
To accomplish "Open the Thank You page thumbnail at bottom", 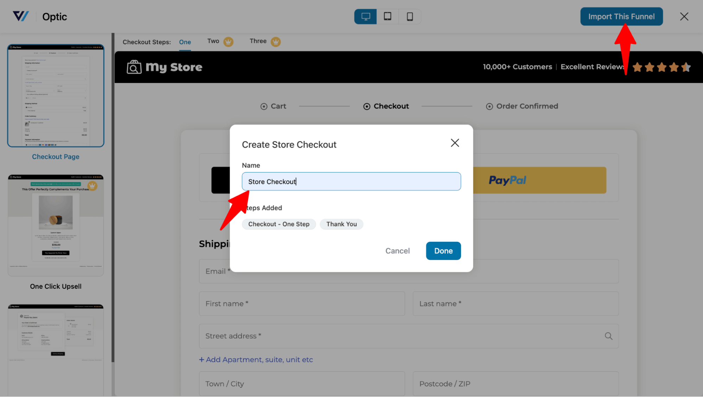I will click(56, 350).
